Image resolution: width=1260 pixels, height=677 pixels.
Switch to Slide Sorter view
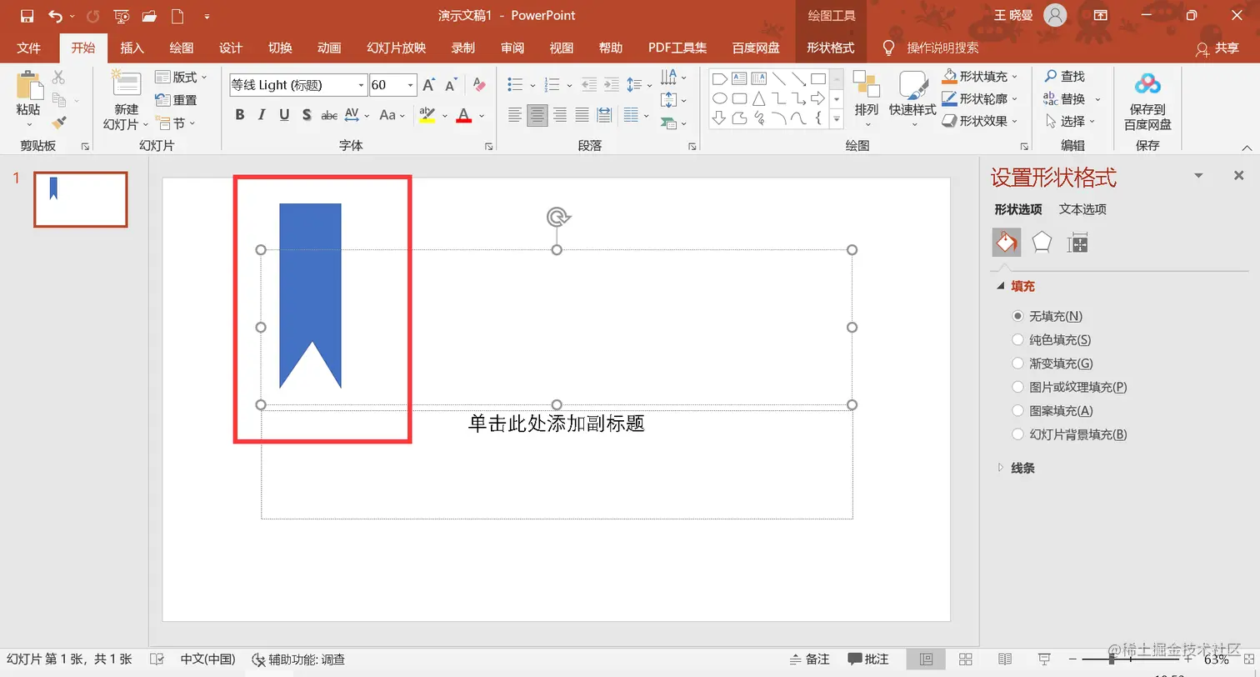pyautogui.click(x=966, y=659)
